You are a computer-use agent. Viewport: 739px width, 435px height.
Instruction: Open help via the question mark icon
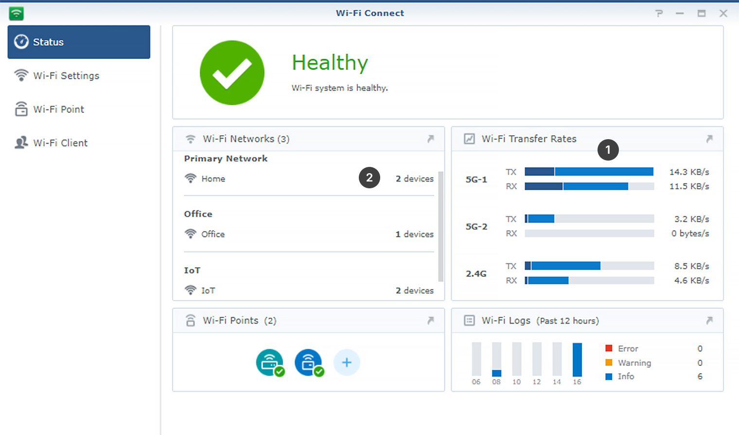[659, 13]
